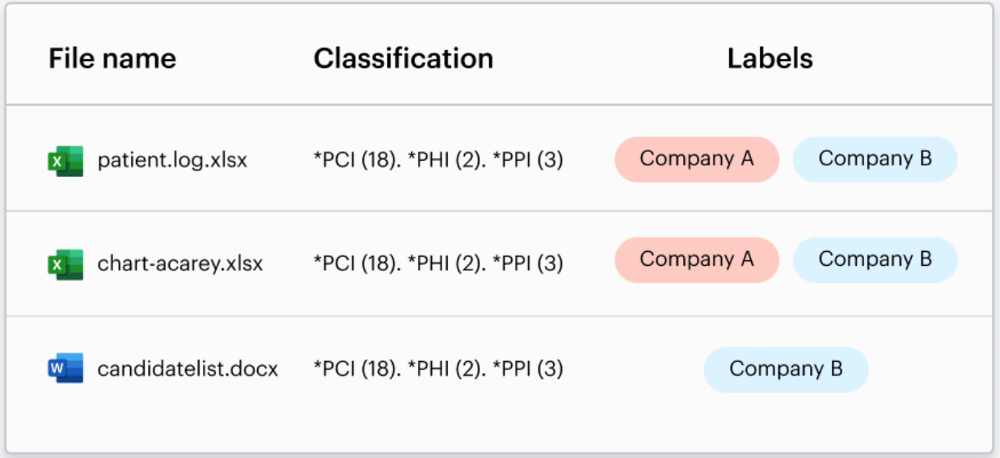
Task: Click the classification text for chart-acarey.xlsx
Action: 438,263
